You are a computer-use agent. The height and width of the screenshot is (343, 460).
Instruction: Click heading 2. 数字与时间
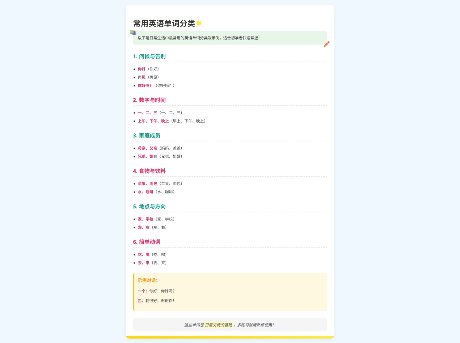click(149, 100)
